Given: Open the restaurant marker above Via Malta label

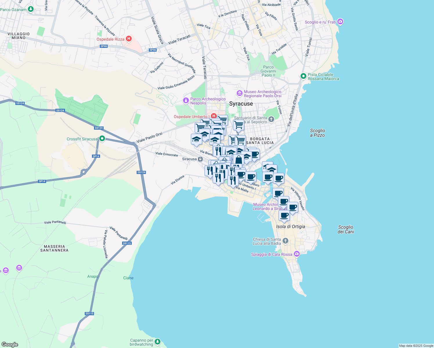Looking at the screenshot, I should click(x=233, y=181).
